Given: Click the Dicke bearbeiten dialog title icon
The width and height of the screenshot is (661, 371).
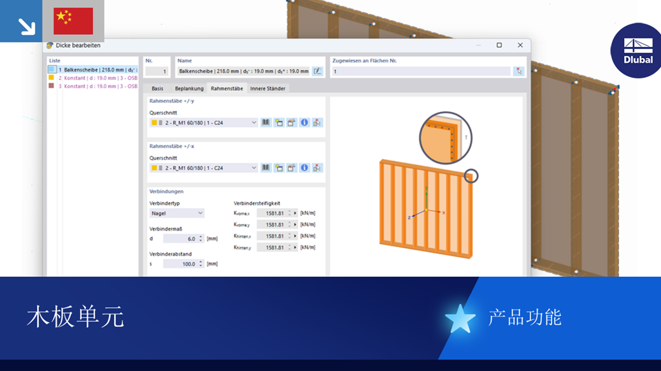Looking at the screenshot, I should click(x=50, y=46).
